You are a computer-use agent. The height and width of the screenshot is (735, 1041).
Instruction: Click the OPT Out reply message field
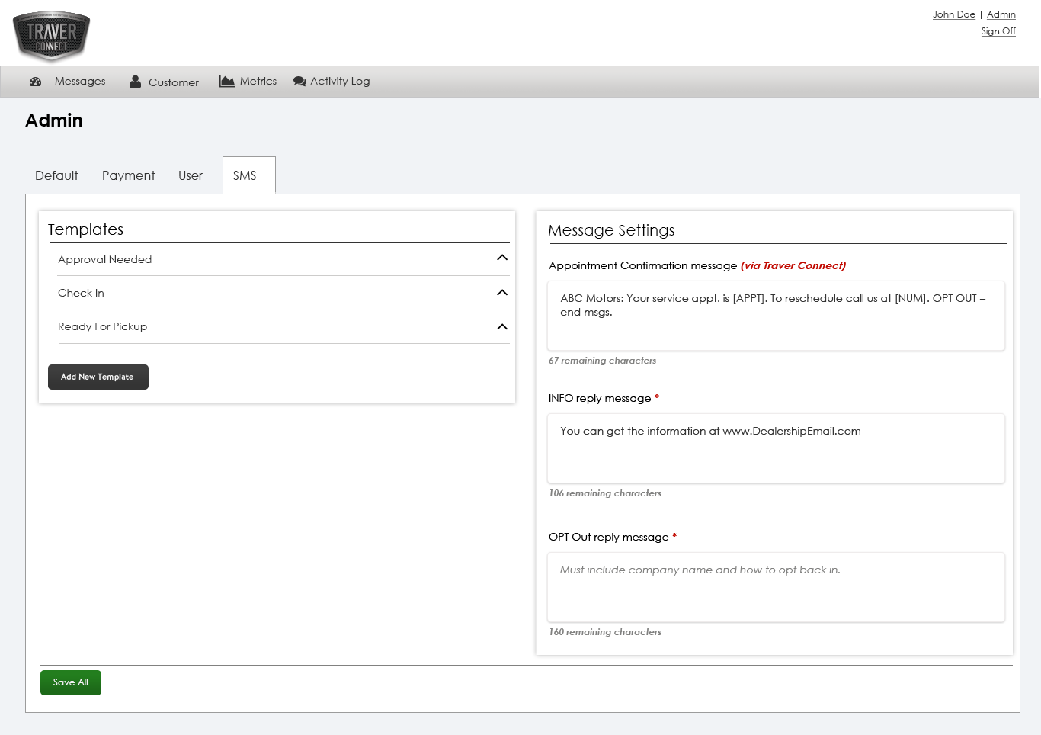coord(776,587)
